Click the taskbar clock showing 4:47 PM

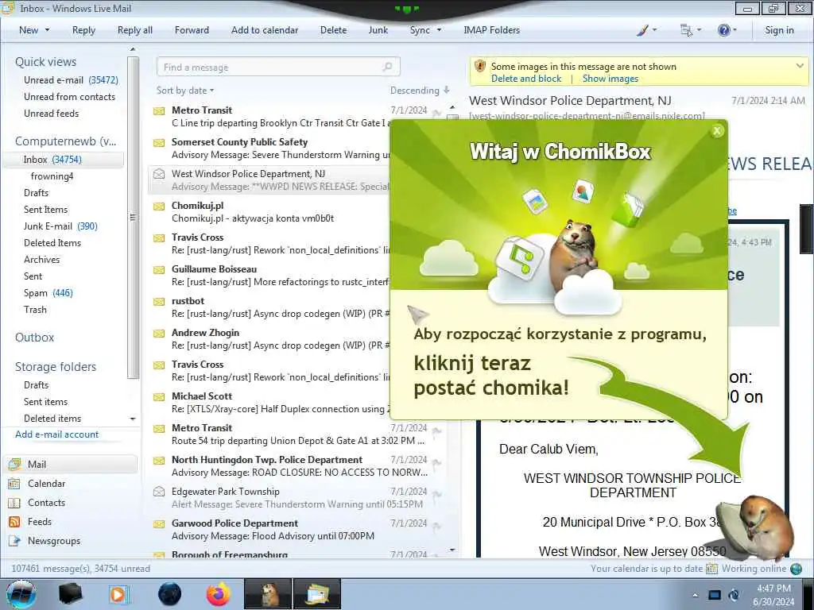(x=773, y=595)
